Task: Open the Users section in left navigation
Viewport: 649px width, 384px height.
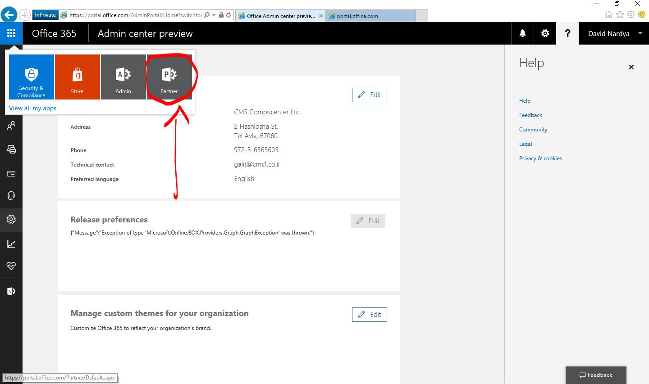Action: click(x=11, y=125)
